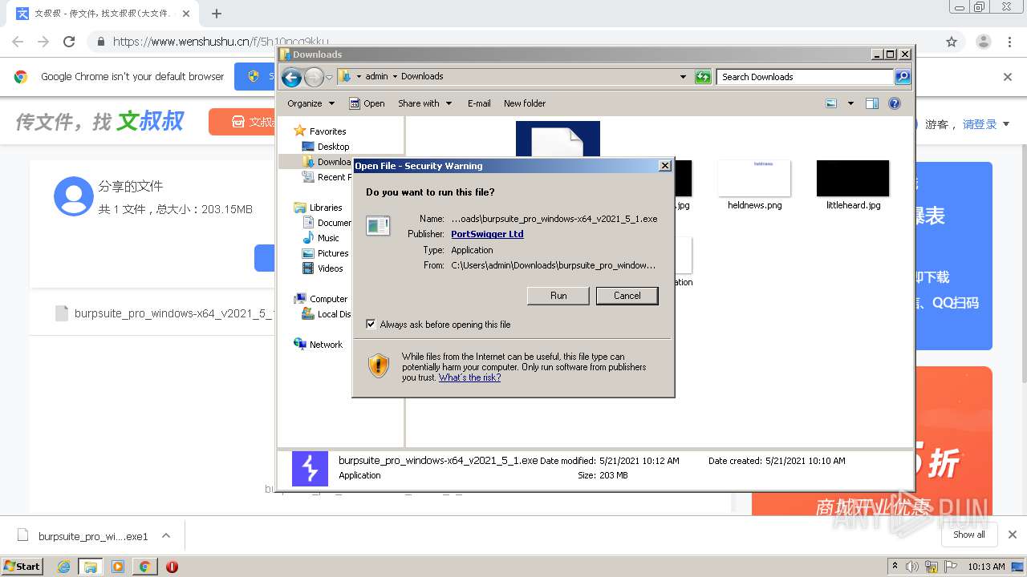Open a new Chrome tab
Image resolution: width=1027 pixels, height=577 pixels.
(217, 14)
